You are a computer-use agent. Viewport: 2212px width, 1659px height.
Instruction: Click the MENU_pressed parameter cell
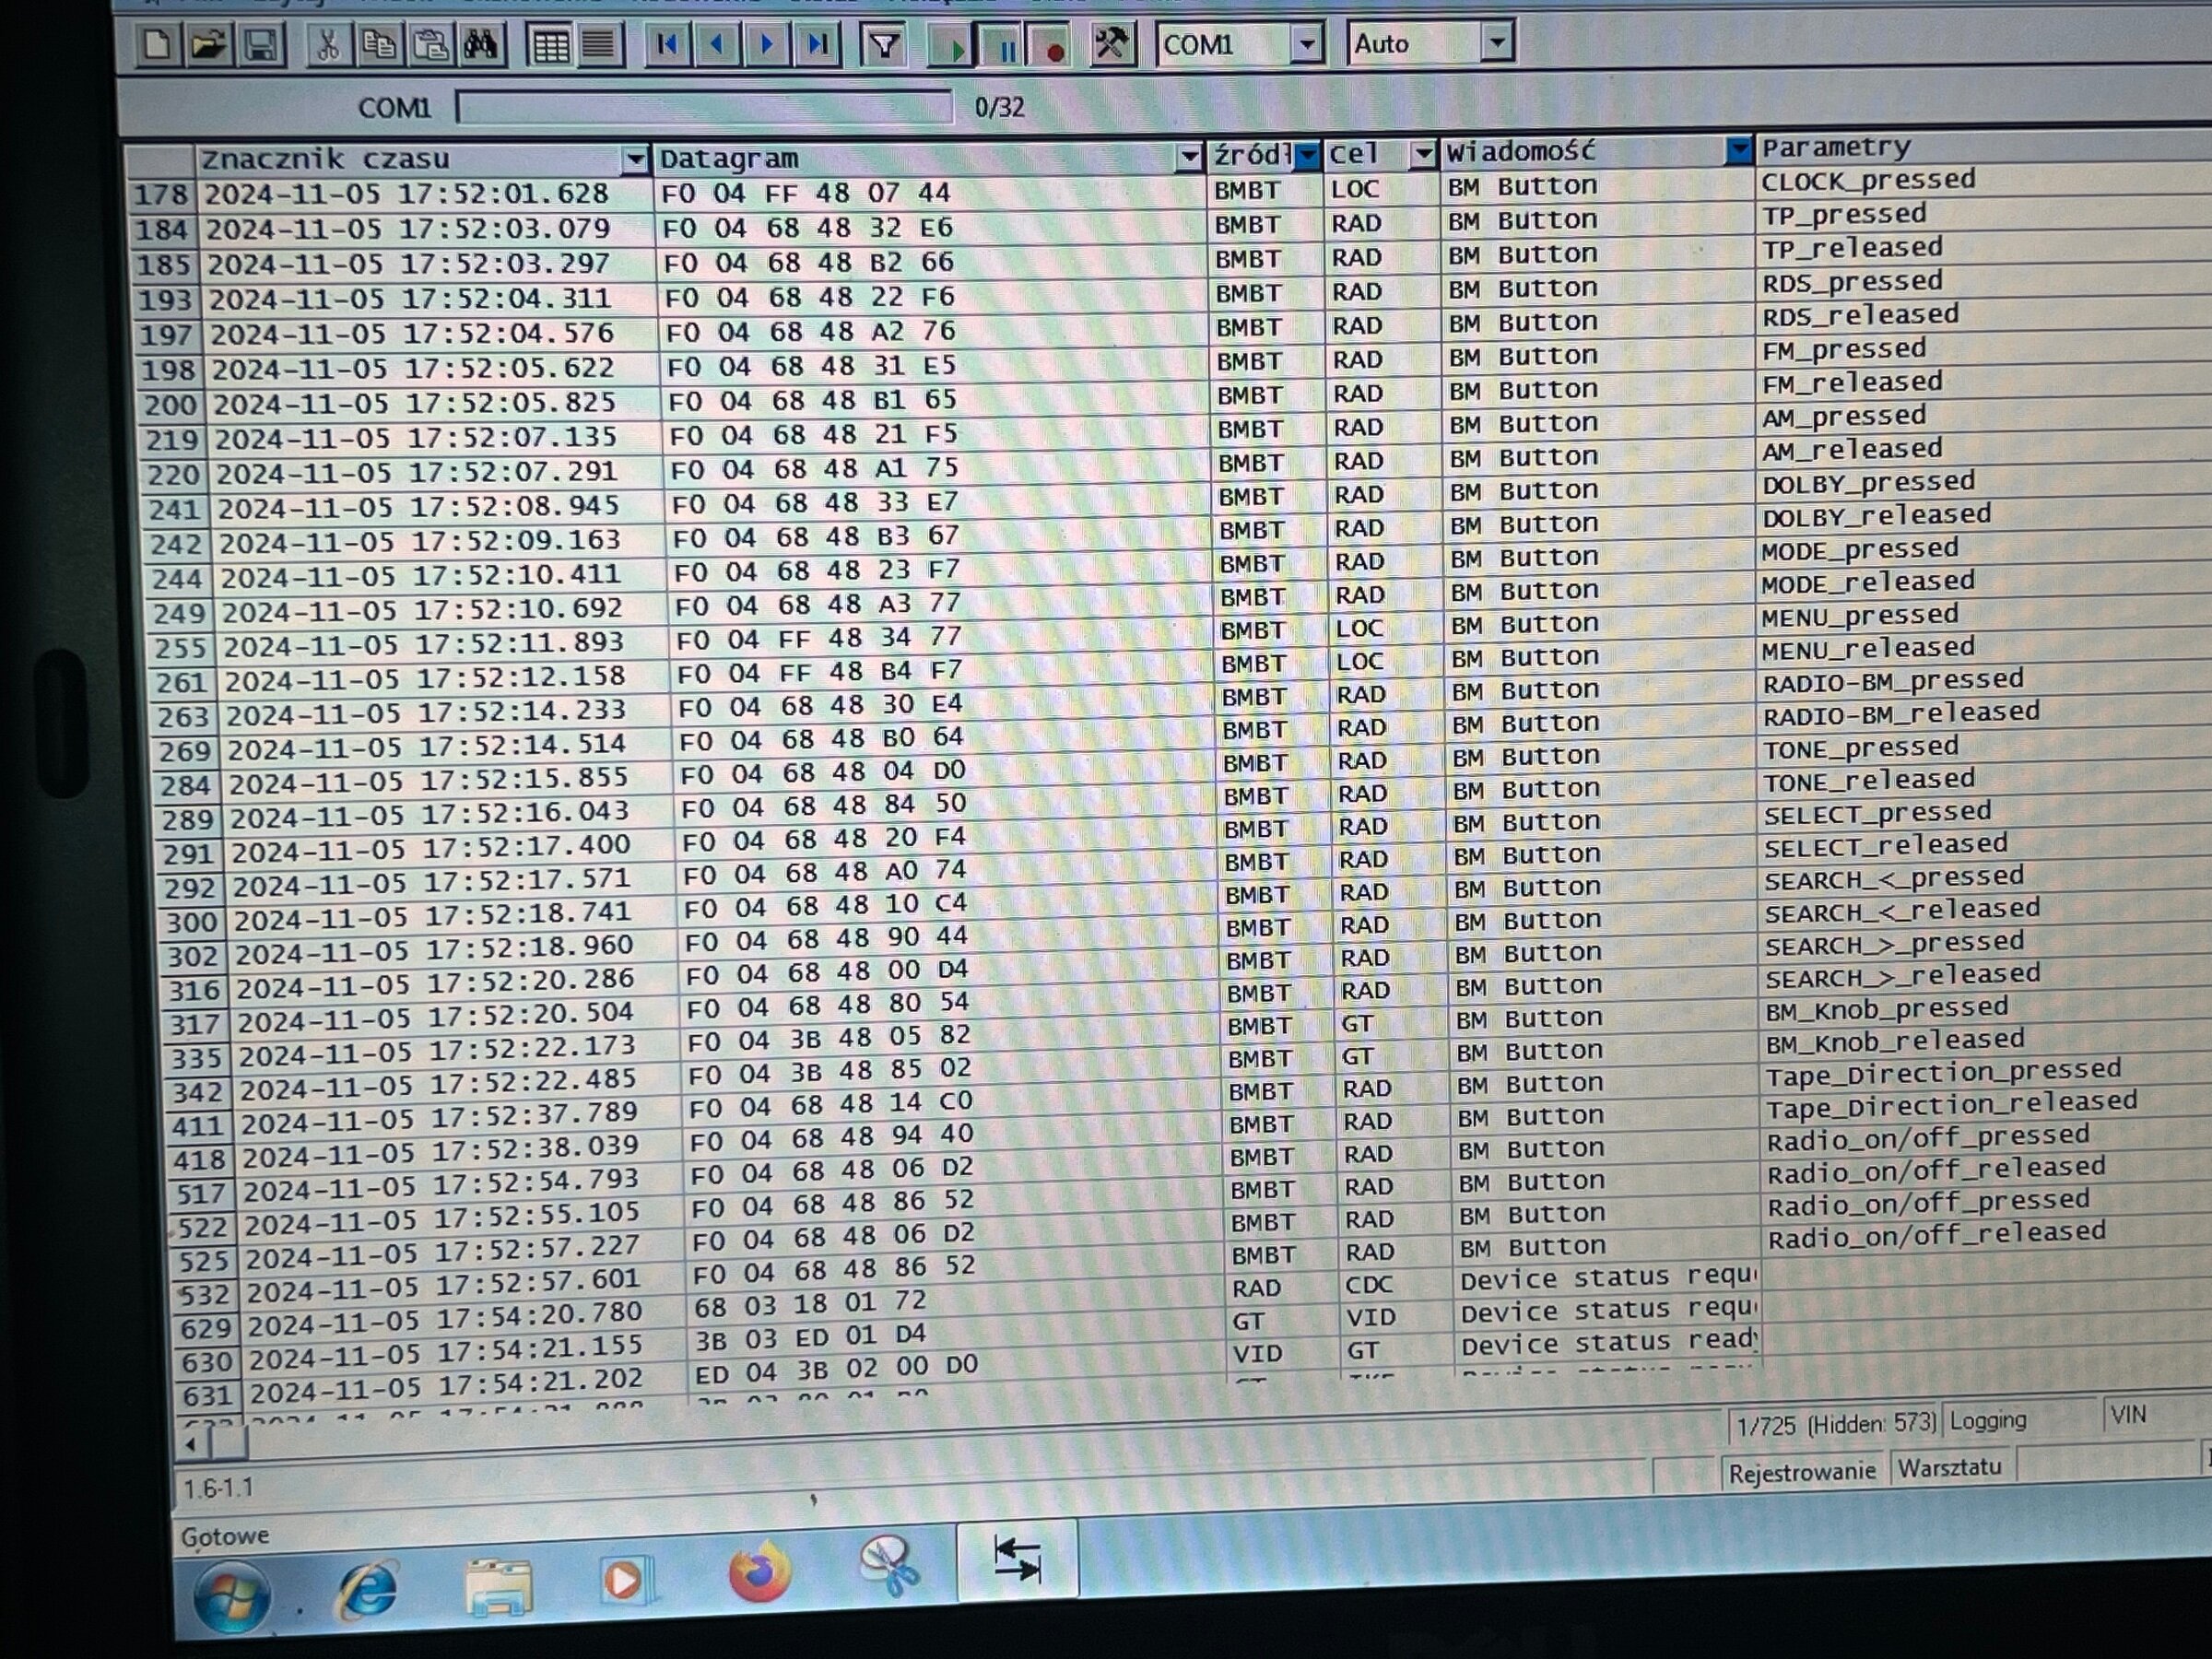pos(1860,616)
